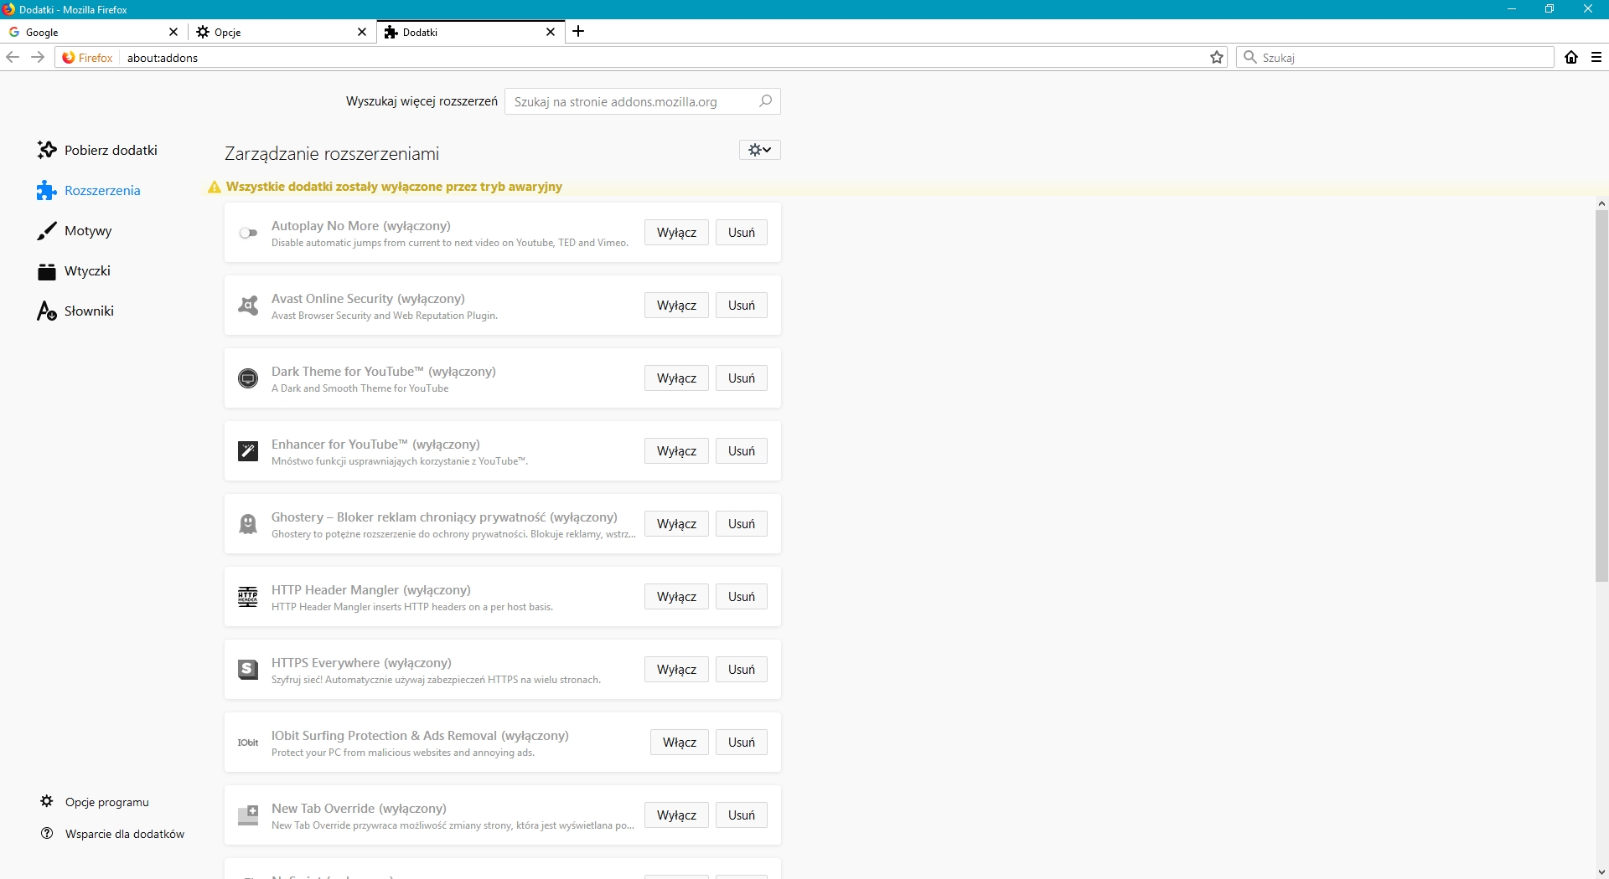1609x879 pixels.
Task: Close the Dodatki tab
Action: (551, 32)
